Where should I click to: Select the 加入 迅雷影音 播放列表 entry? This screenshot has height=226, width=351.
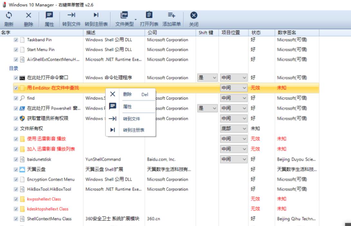[51, 149]
